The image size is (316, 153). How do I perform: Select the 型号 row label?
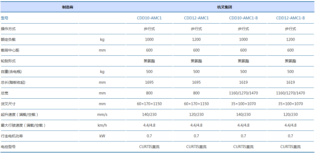5,18
